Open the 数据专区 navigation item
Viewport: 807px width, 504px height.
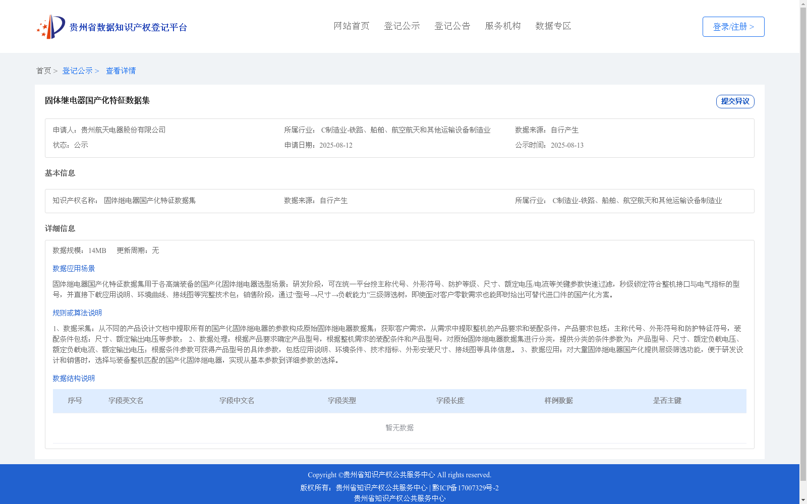(x=553, y=26)
